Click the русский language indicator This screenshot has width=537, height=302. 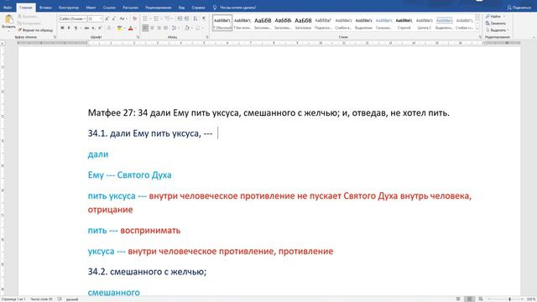click(x=72, y=299)
